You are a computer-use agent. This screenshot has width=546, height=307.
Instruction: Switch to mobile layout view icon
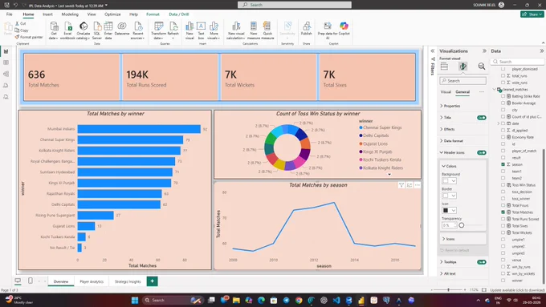pos(31,281)
